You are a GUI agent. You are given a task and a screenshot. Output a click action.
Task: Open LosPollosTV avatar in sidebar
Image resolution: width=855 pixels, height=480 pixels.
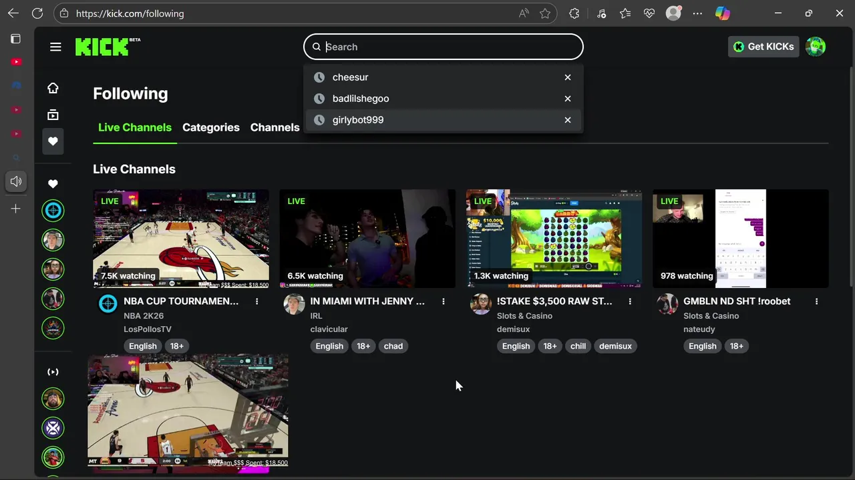pyautogui.click(x=53, y=211)
